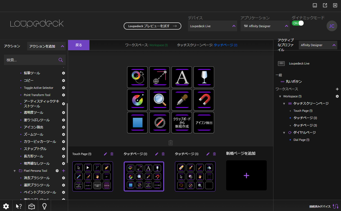Select the 消去ブラシツール action

37,178
